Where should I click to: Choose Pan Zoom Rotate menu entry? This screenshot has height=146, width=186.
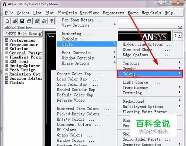tap(86, 20)
